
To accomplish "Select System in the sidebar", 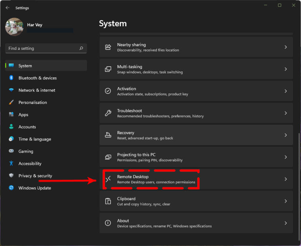I will coord(46,66).
